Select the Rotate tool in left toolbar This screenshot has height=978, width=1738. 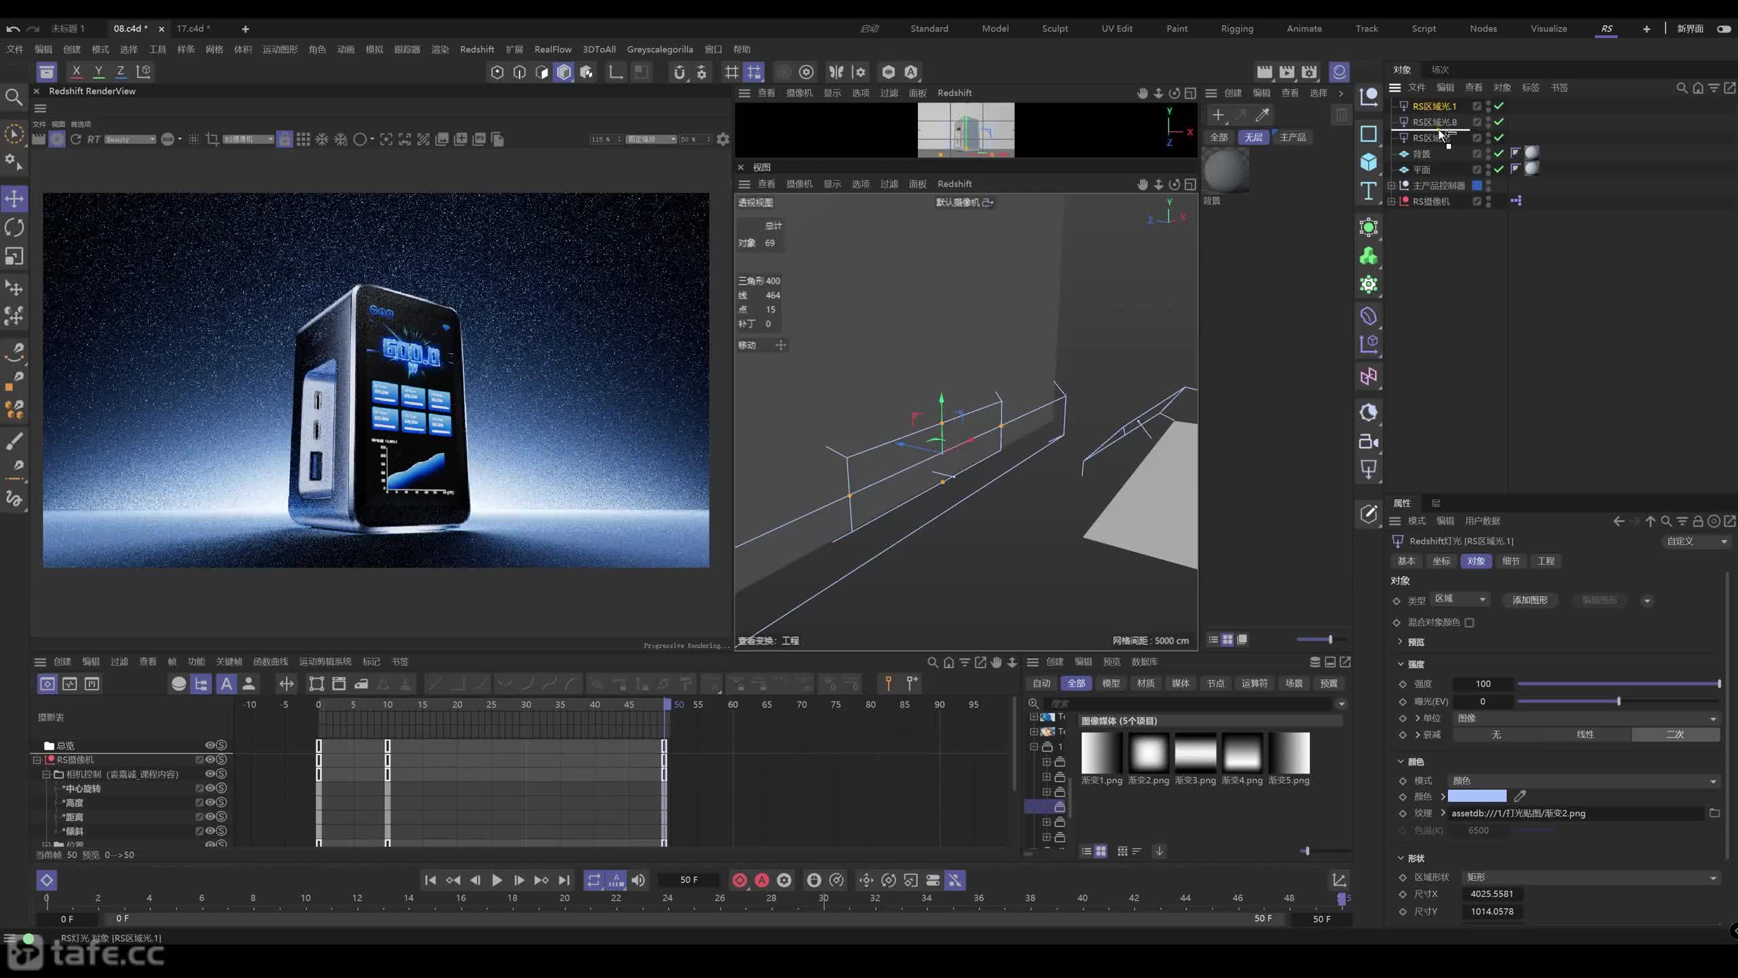[14, 228]
